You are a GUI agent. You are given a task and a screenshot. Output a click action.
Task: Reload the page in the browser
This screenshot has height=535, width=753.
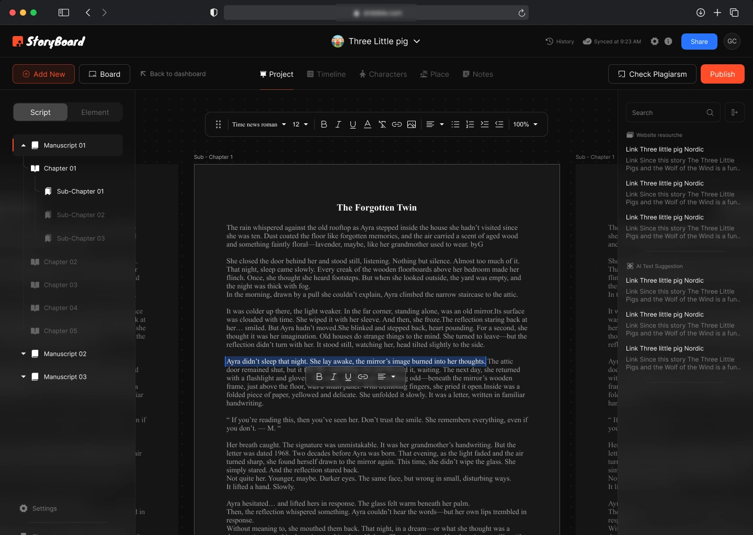521,13
